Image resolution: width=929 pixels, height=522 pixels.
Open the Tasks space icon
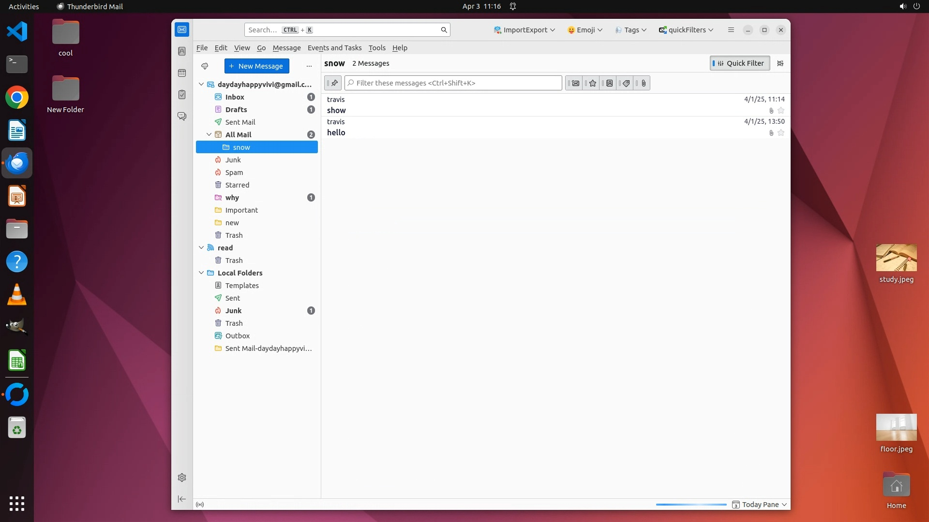coord(182,95)
